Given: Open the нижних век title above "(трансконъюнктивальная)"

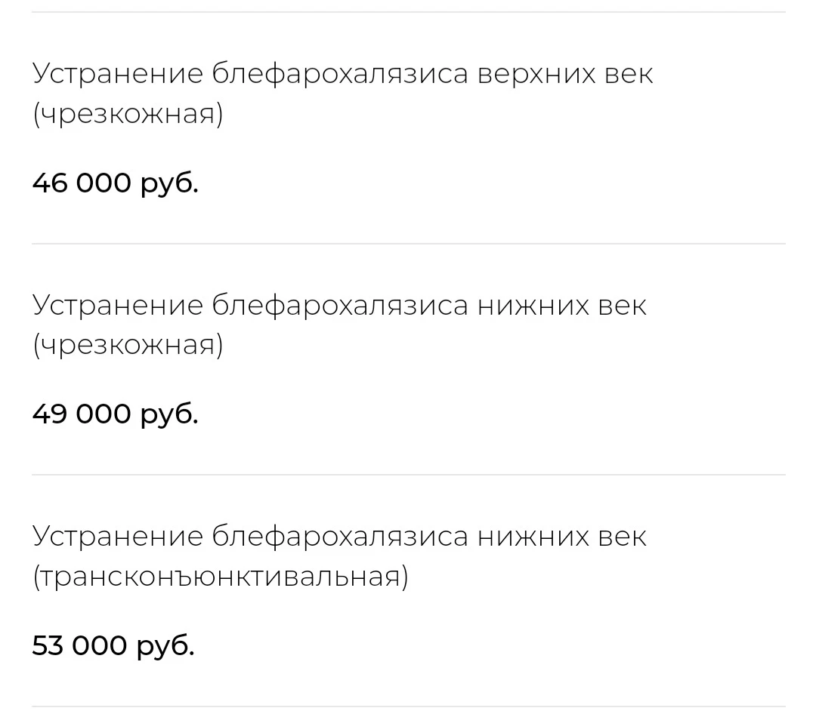Looking at the screenshot, I should coord(339,536).
